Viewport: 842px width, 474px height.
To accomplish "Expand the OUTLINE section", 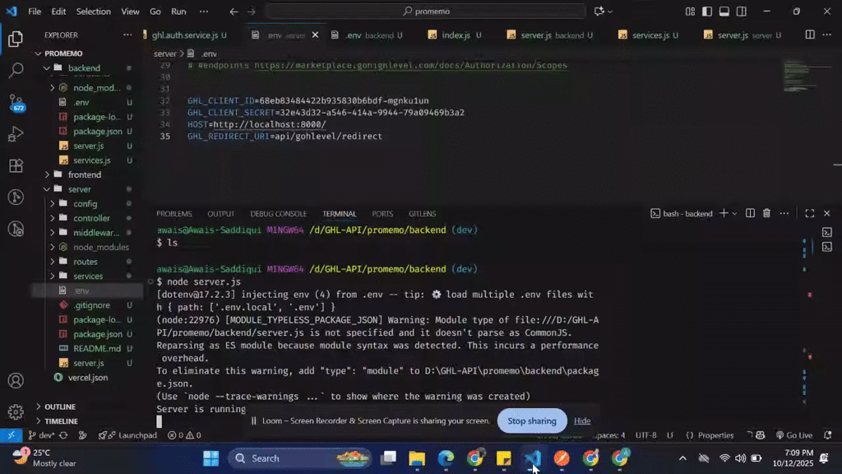I will [x=59, y=407].
